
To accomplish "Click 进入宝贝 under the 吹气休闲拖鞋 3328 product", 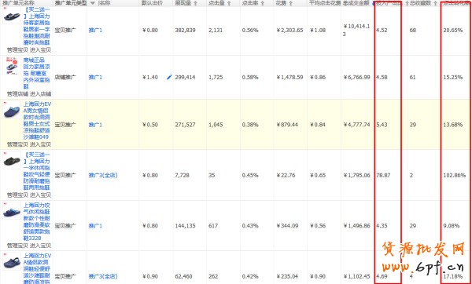I will [x=40, y=246].
